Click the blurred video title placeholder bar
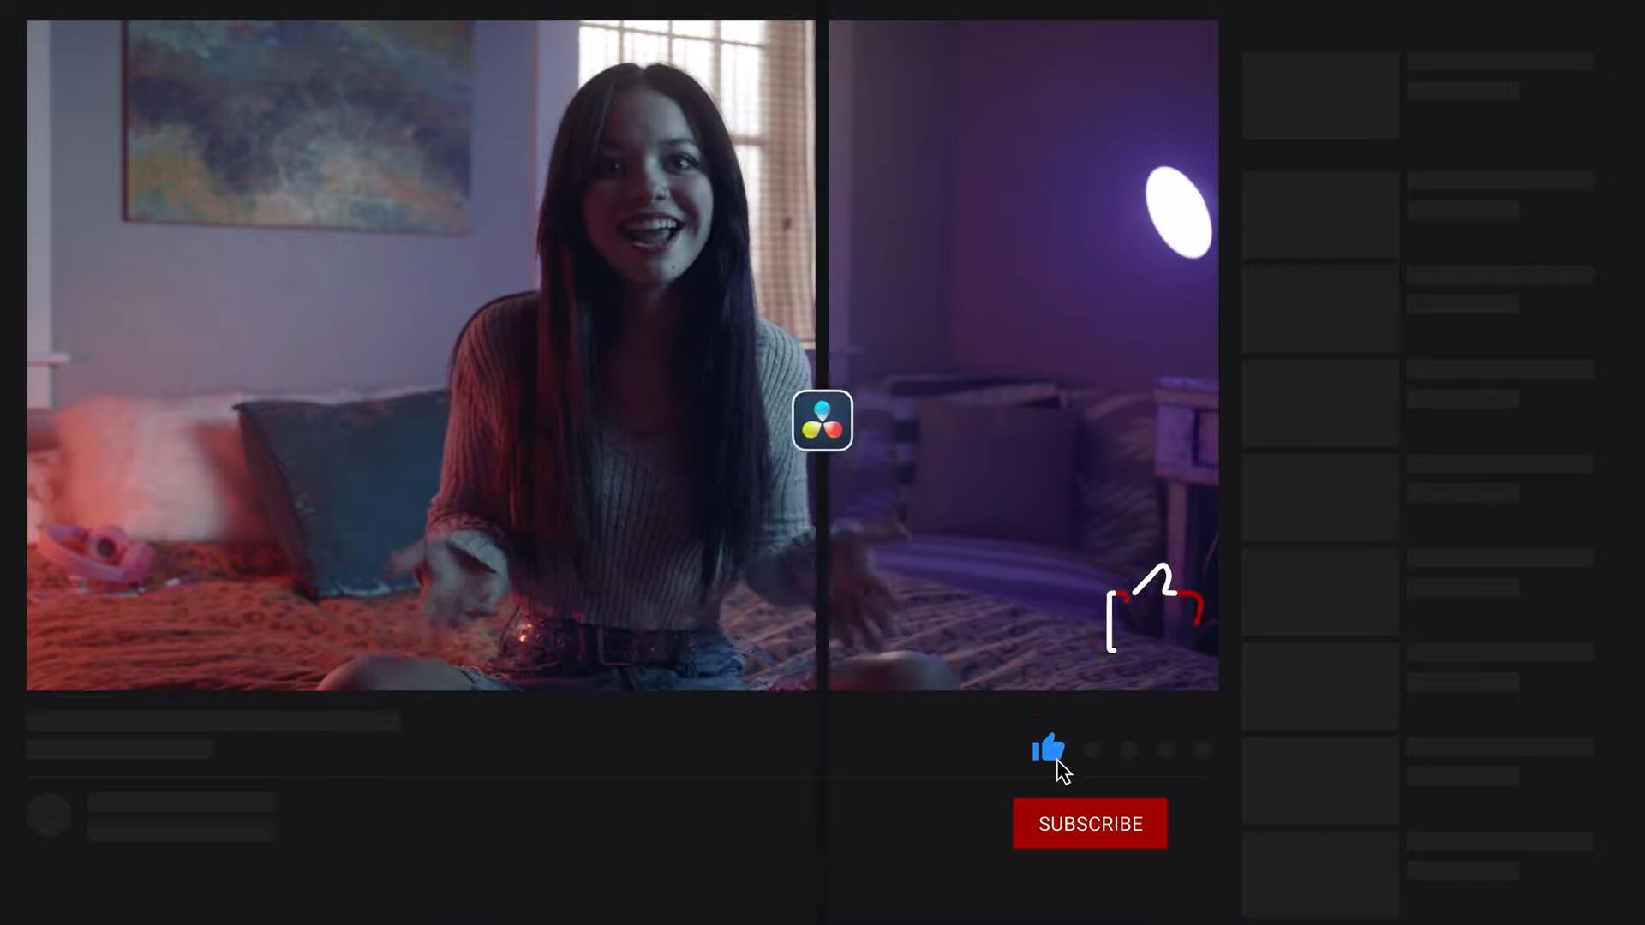The width and height of the screenshot is (1645, 925). pos(212,721)
